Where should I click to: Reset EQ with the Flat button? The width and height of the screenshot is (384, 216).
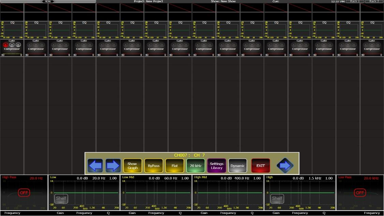175,166
